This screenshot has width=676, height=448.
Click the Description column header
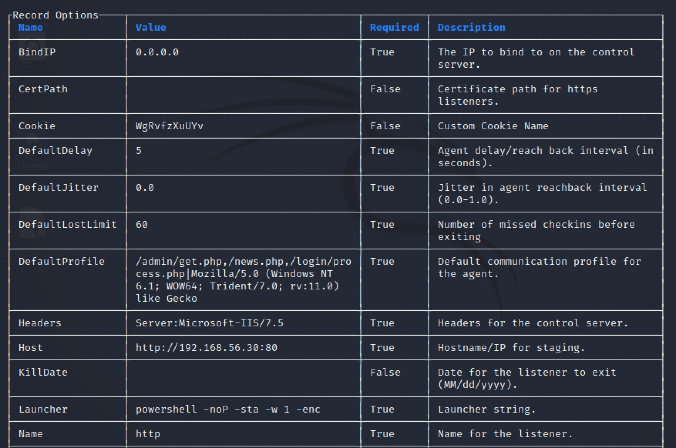point(471,28)
